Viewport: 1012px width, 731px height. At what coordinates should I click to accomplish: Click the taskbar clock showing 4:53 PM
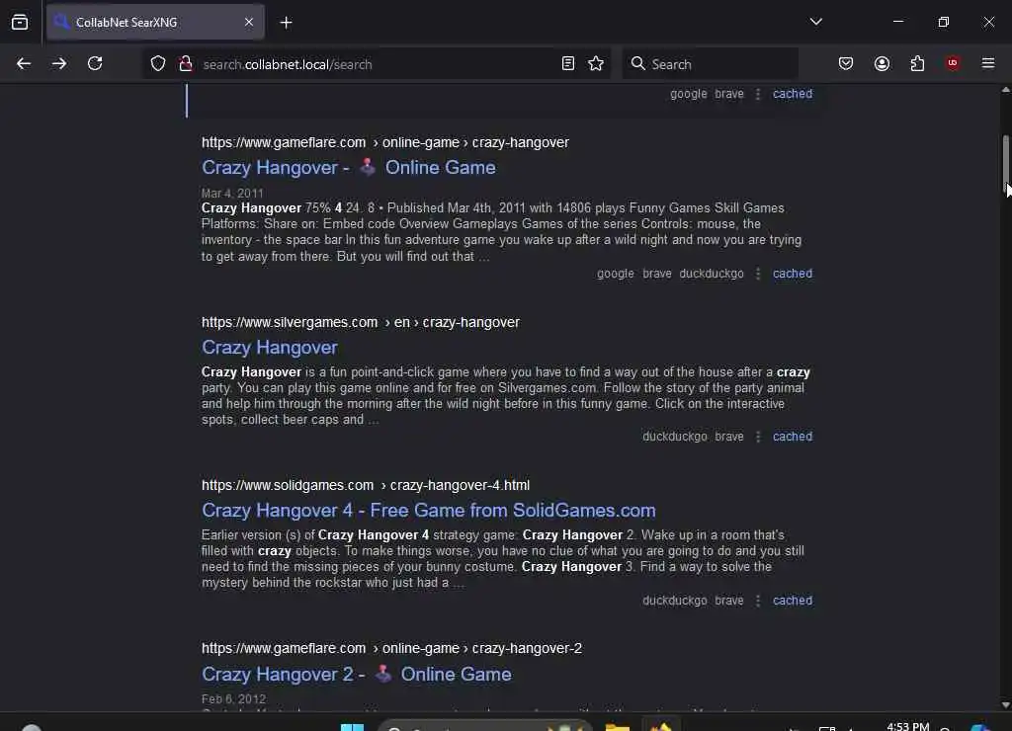[x=908, y=726]
